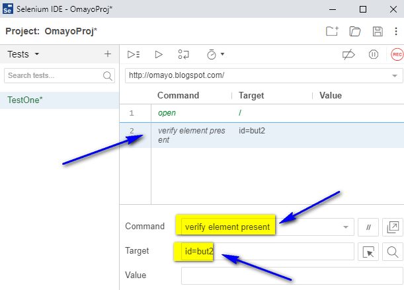Save the project with floppy icon
Viewport: 404px width, 290px height.
click(x=378, y=32)
